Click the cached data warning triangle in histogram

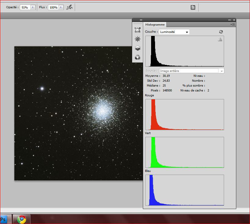220,39
